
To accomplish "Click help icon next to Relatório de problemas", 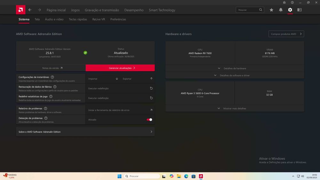I will point(45,109).
